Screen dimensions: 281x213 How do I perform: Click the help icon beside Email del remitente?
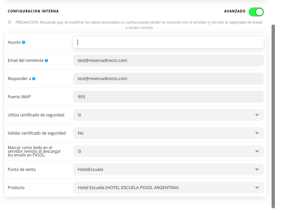[47, 61]
